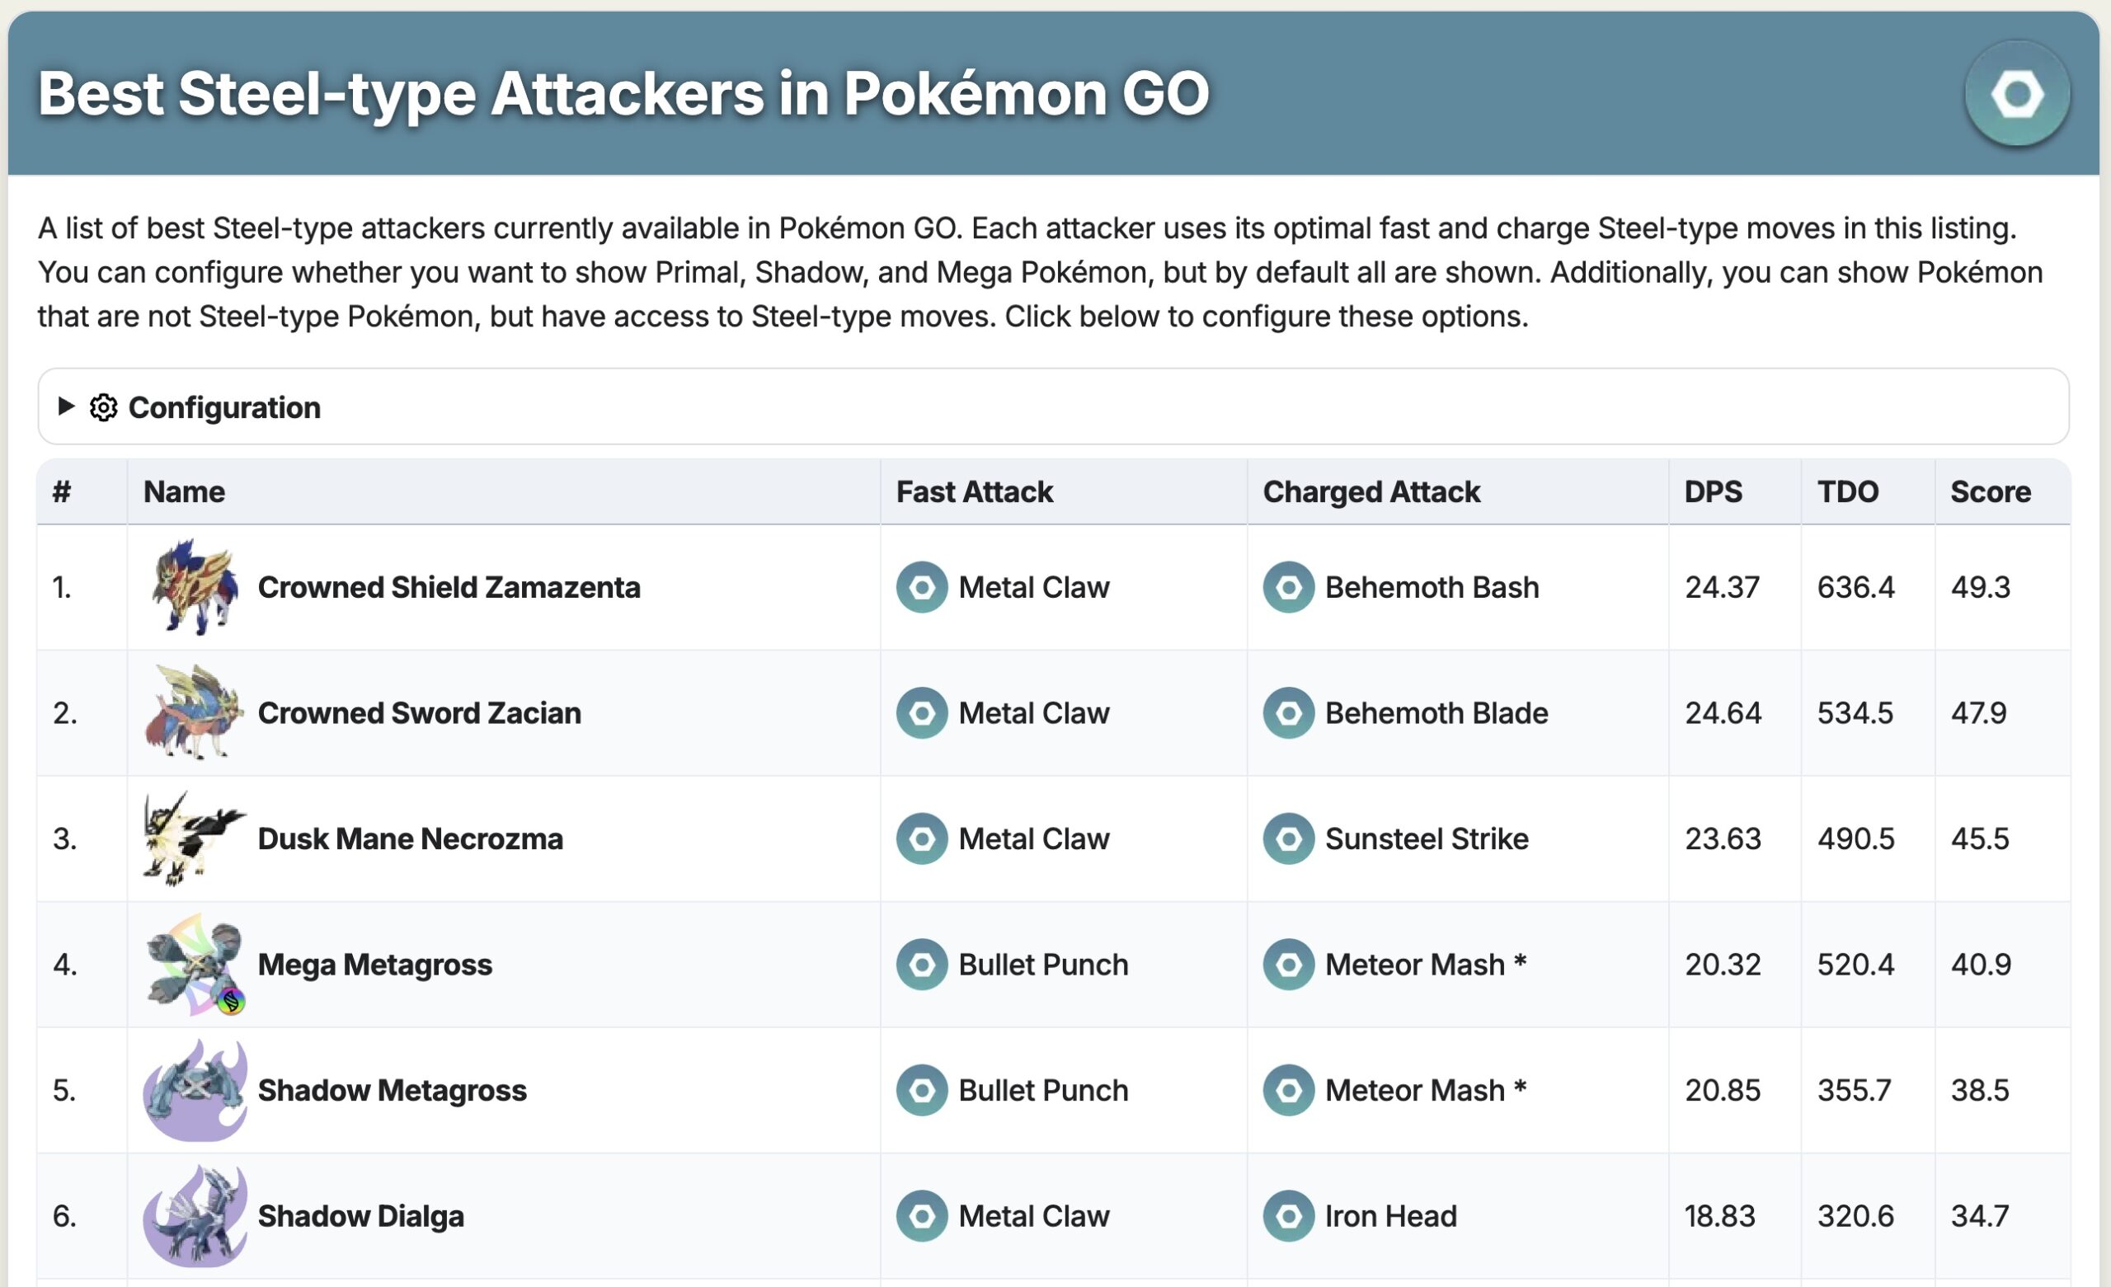The width and height of the screenshot is (2111, 1287).
Task: Click Steel icon beside Shadow Dialga's Metal Claw
Action: 922,1216
